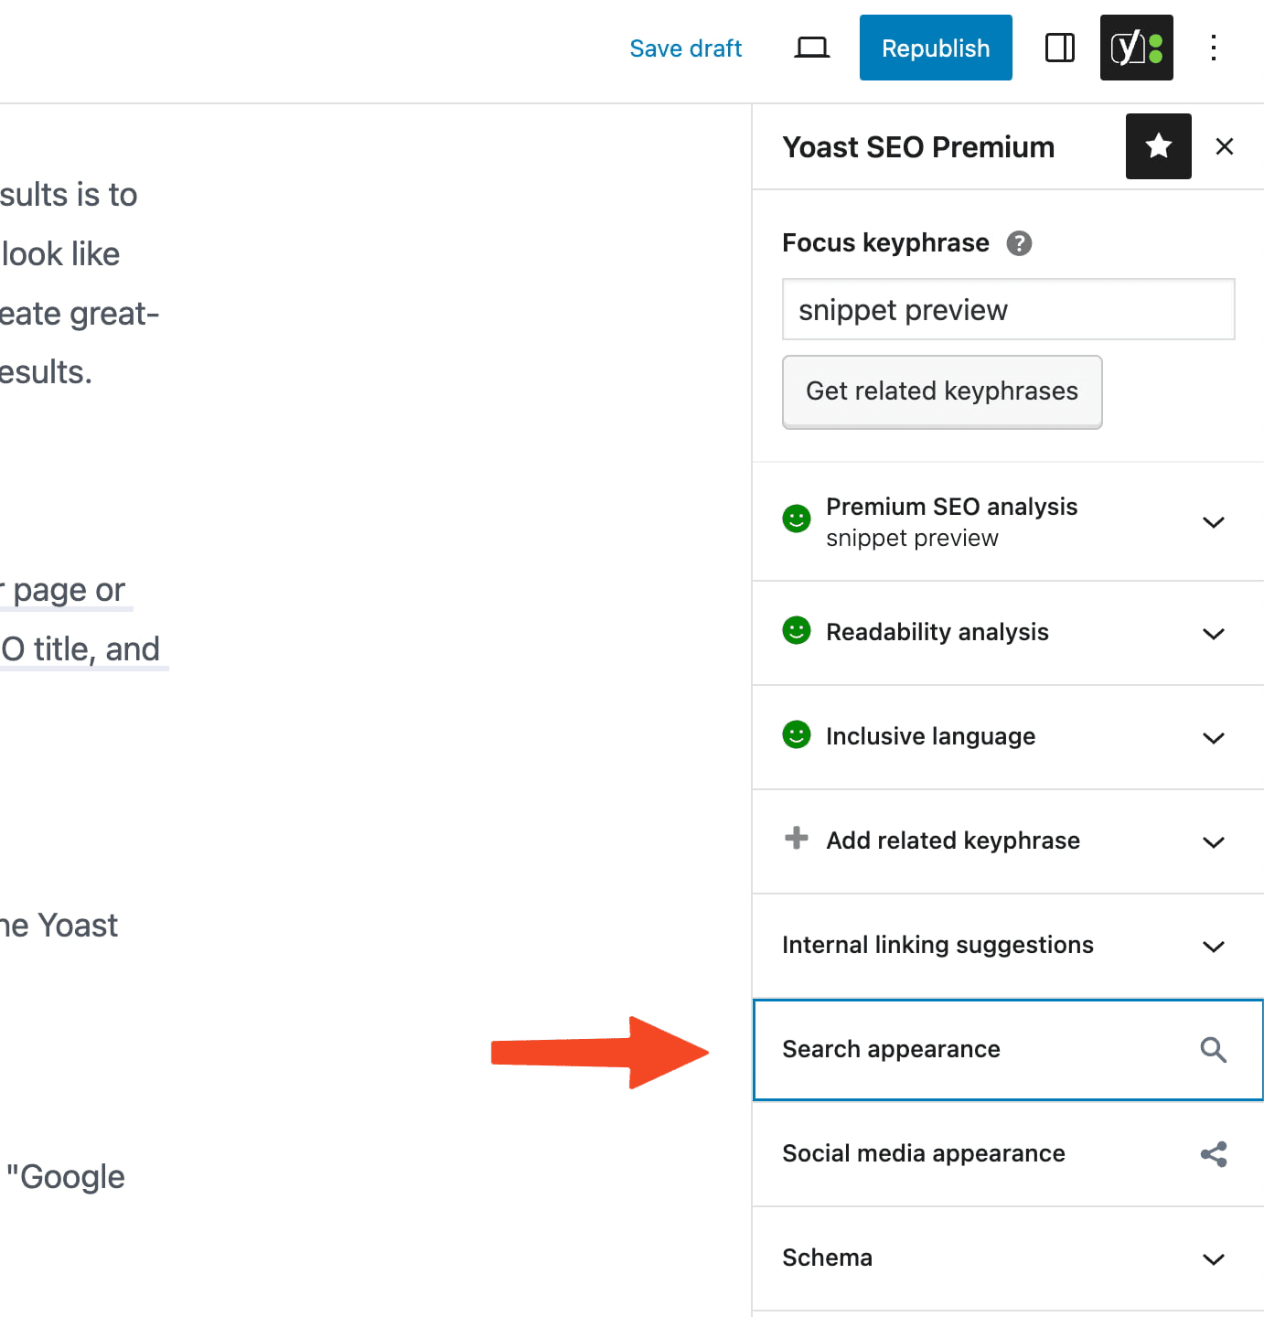The width and height of the screenshot is (1264, 1317).
Task: Expand the Internal linking suggestions section
Action: click(1214, 946)
